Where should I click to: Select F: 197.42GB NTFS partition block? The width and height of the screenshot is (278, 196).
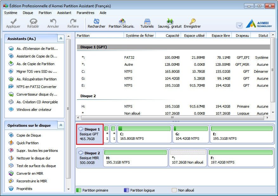pos(241,158)
